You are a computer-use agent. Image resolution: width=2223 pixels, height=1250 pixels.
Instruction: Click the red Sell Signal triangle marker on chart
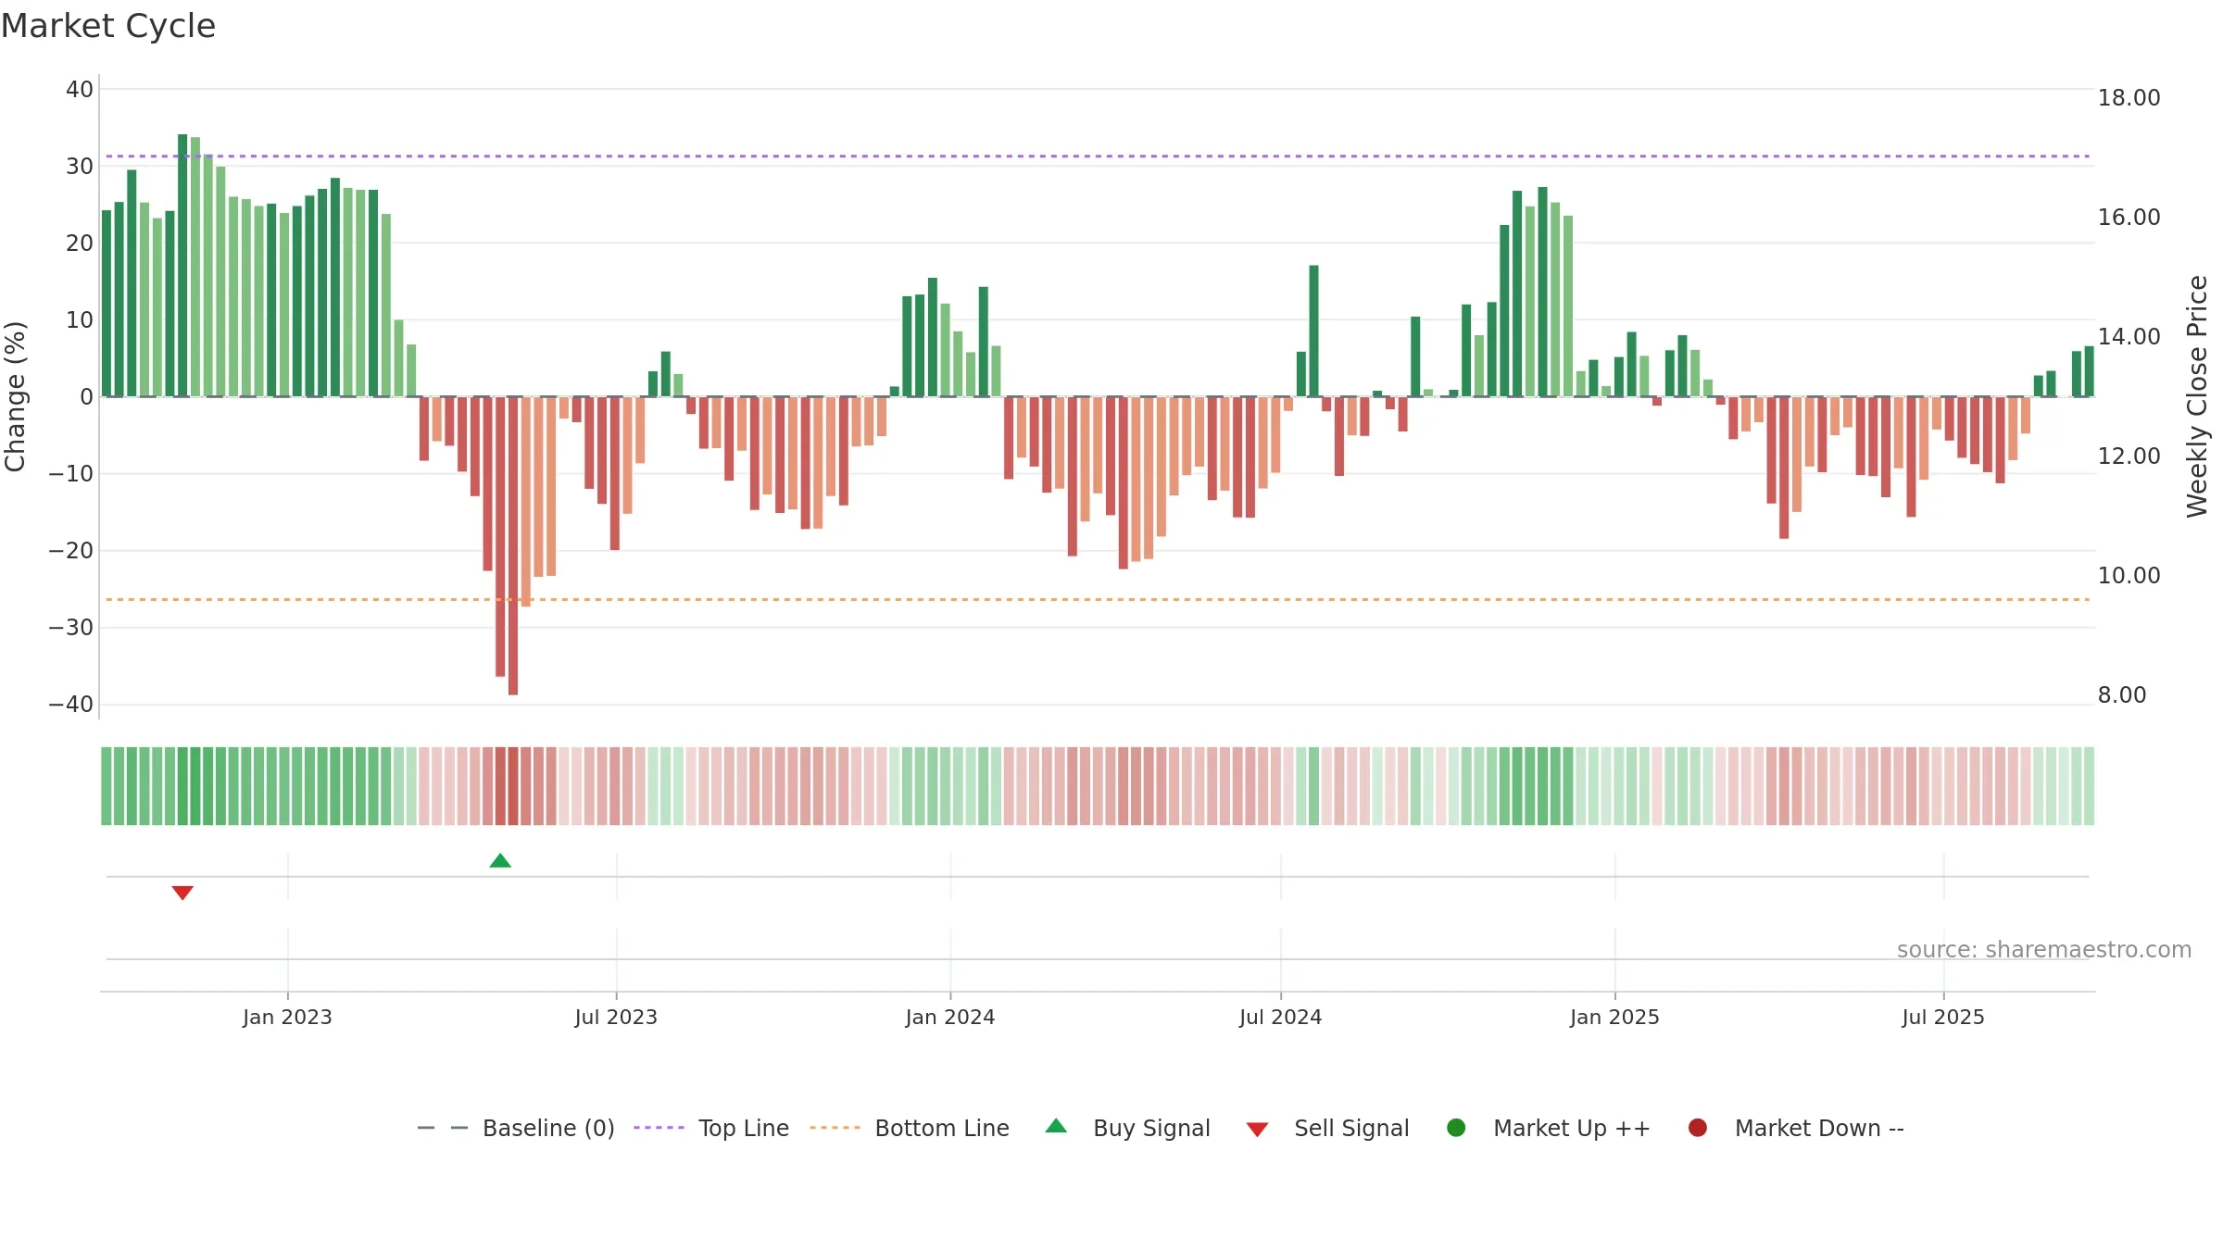click(182, 893)
